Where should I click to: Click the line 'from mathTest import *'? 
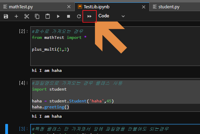click(x=59, y=37)
